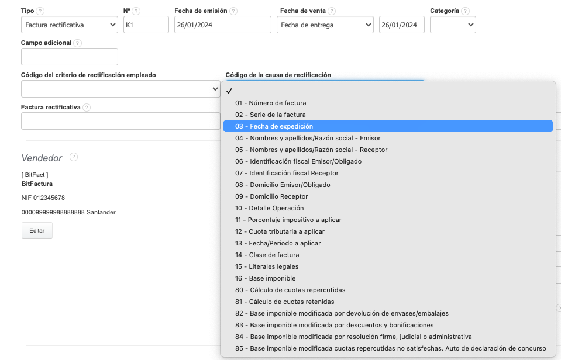Click help icon next to Tipo
Viewport: 561px width, 360px height.
(40, 11)
